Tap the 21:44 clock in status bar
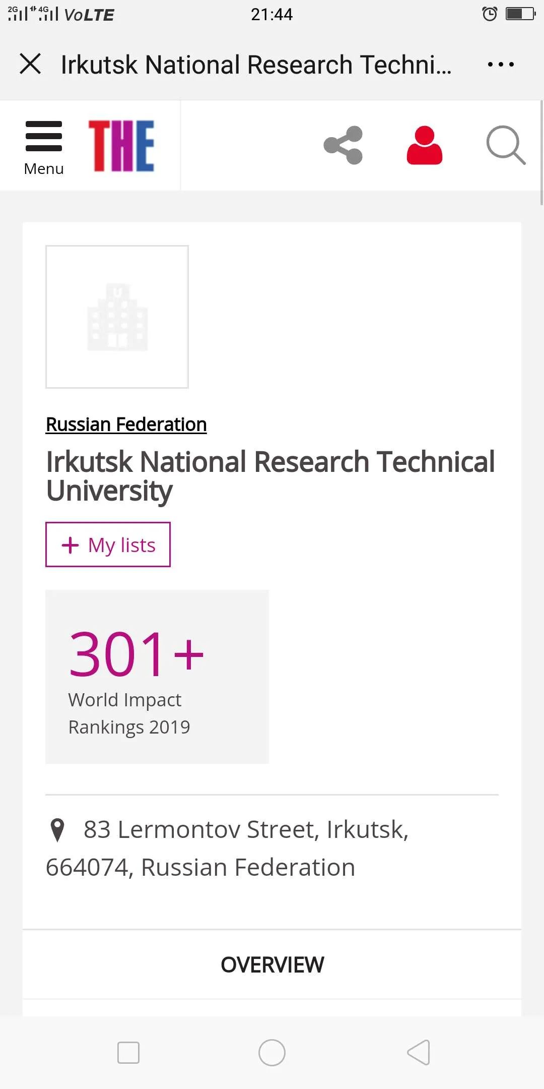 pos(272,14)
